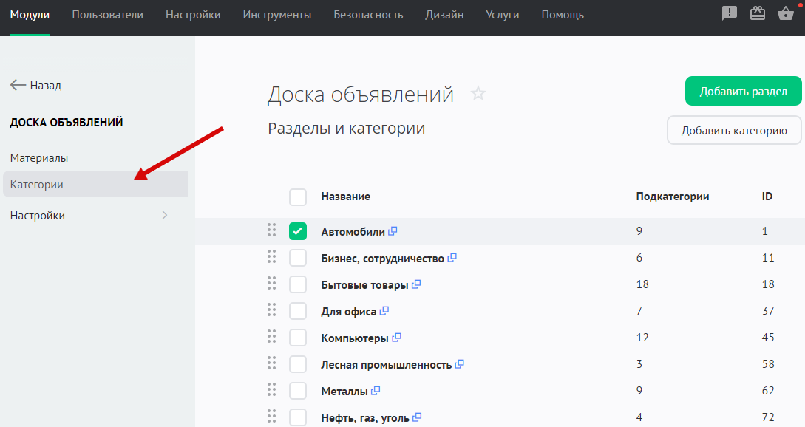Go back using the Назад link
The width and height of the screenshot is (805, 427).
[36, 86]
